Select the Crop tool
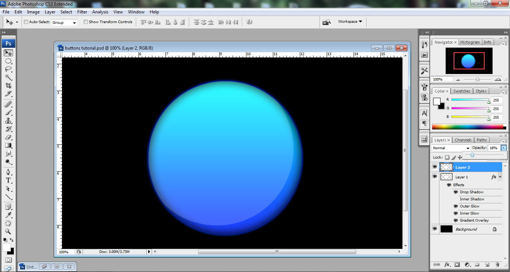510x272 pixels. pyautogui.click(x=8, y=85)
